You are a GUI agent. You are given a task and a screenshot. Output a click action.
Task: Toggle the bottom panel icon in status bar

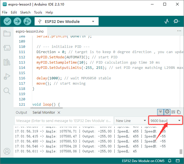click(x=178, y=161)
